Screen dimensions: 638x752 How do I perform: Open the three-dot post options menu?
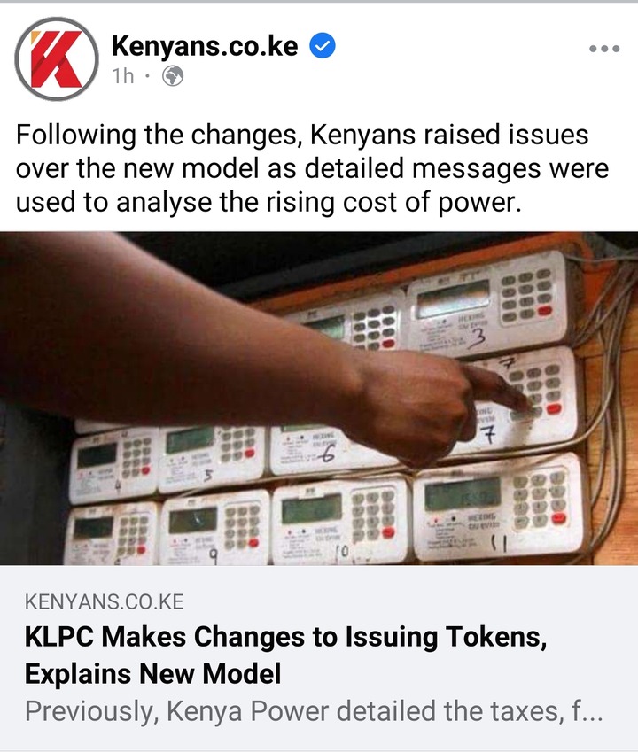pos(604,49)
